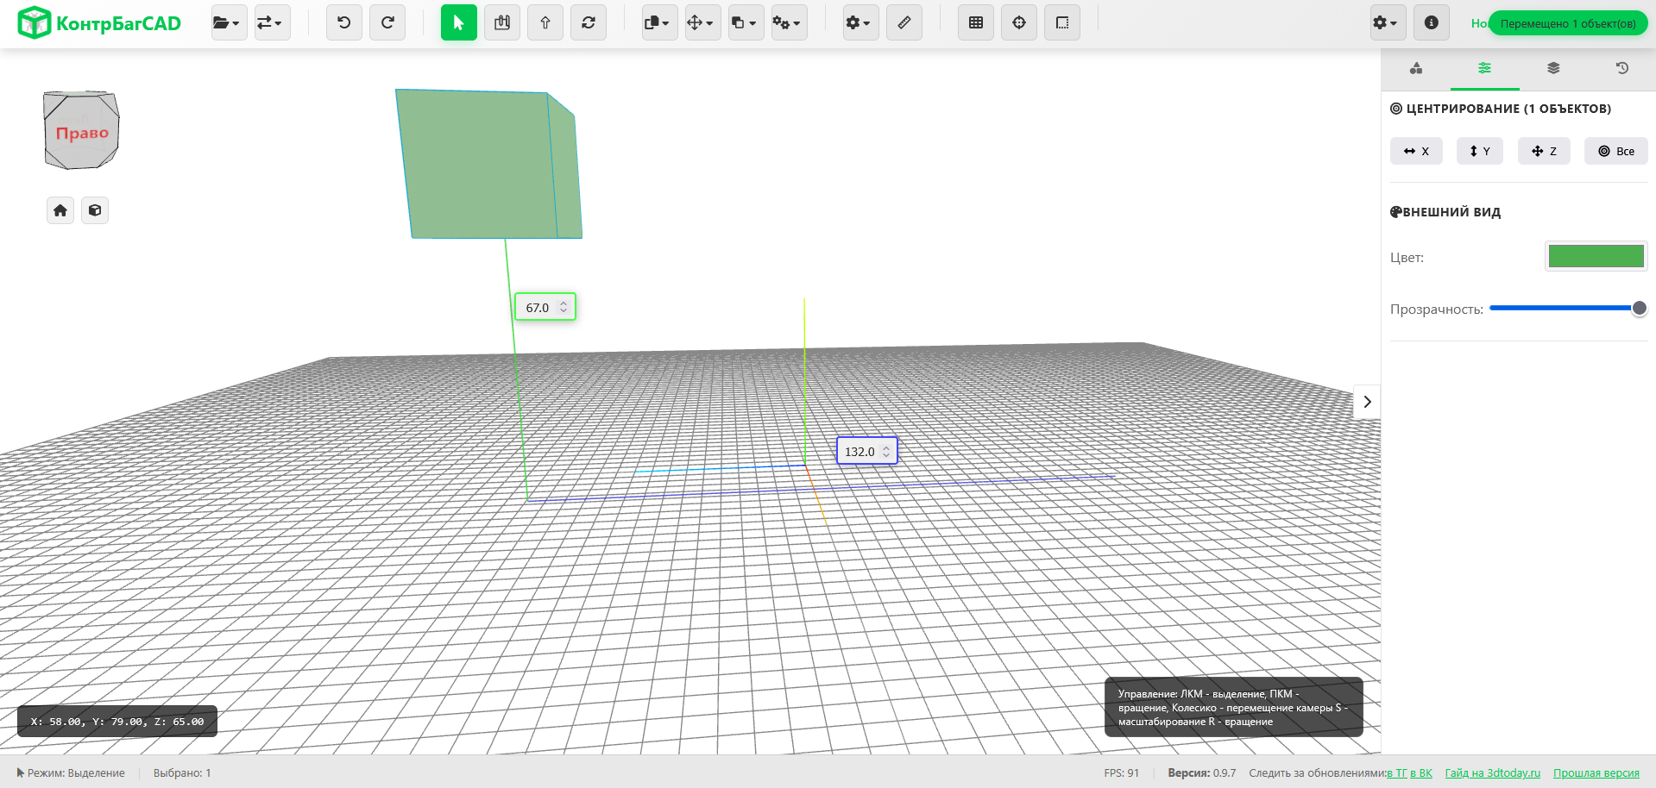
Task: Click the undo arrow in the toolbar
Action: click(x=343, y=23)
